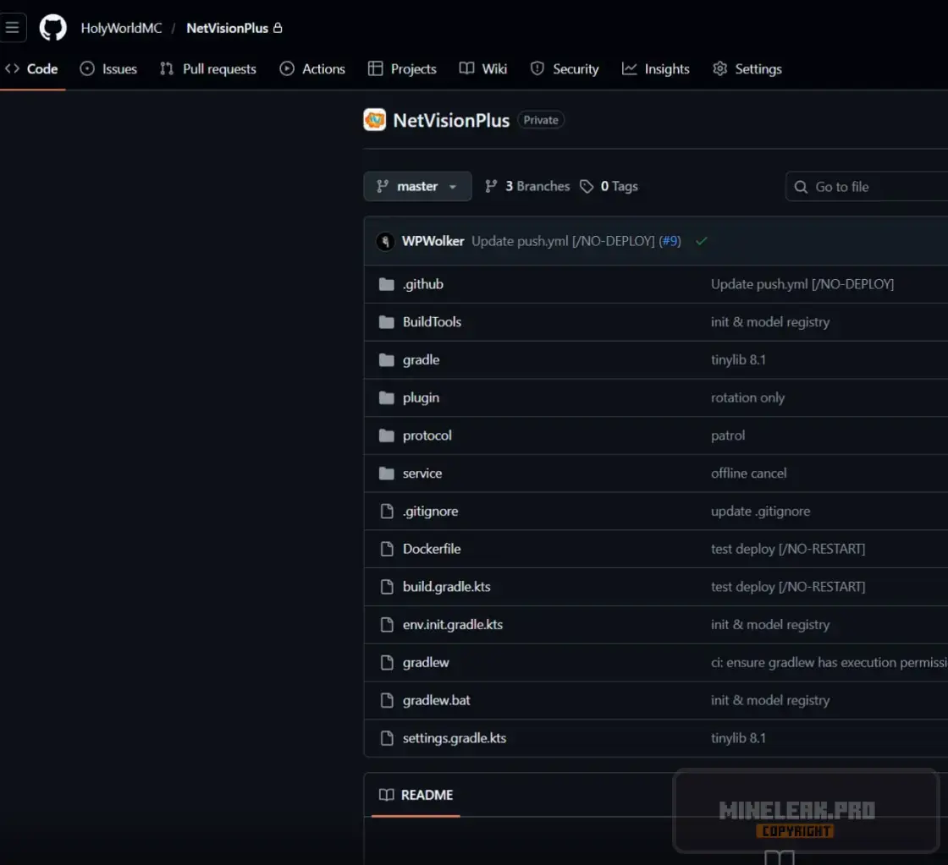Open the Settings tab
948x865 pixels.
747,69
